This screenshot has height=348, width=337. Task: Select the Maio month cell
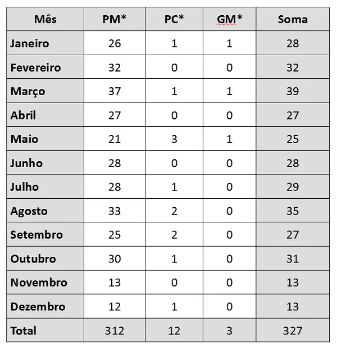[23, 139]
